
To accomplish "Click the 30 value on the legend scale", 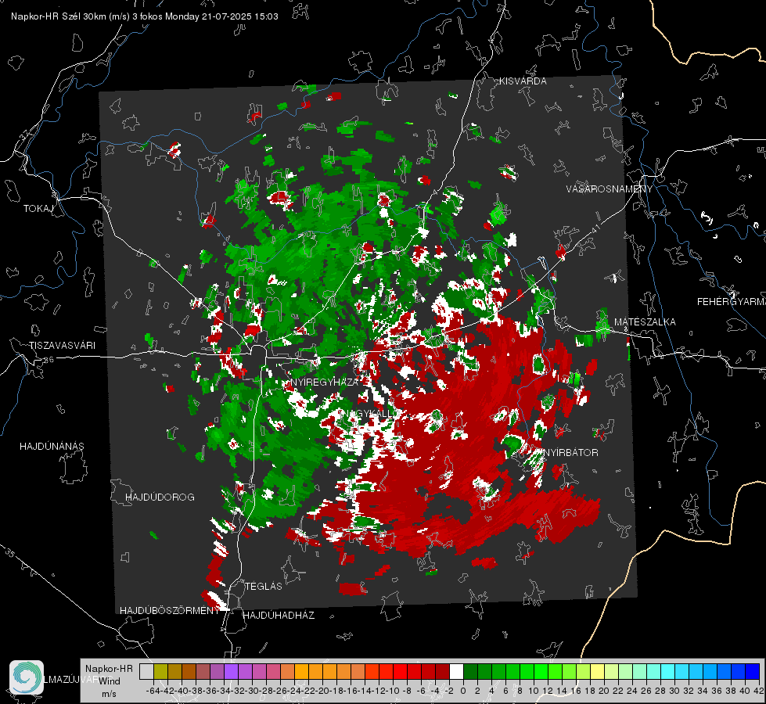I will click(674, 691).
